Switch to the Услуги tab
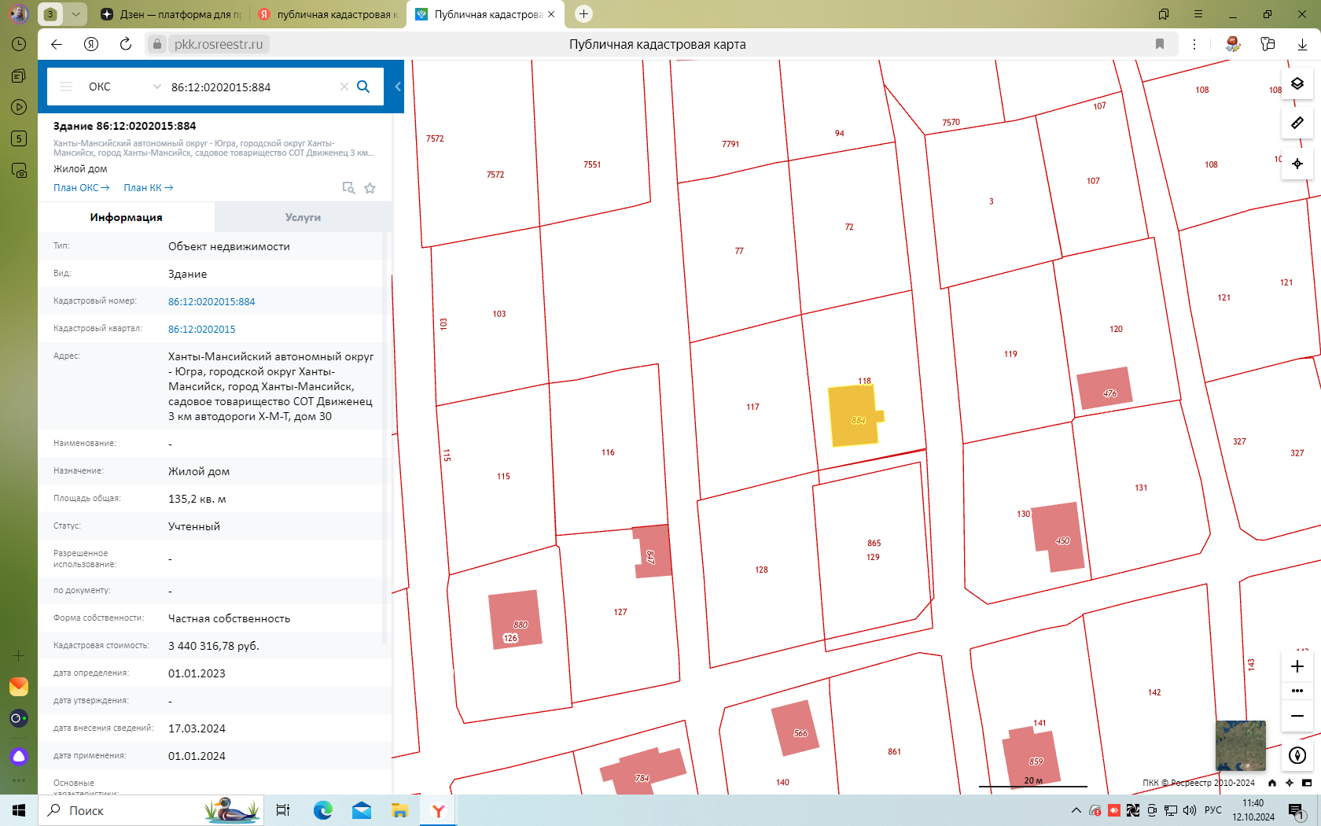This screenshot has height=826, width=1321. pos(303,217)
